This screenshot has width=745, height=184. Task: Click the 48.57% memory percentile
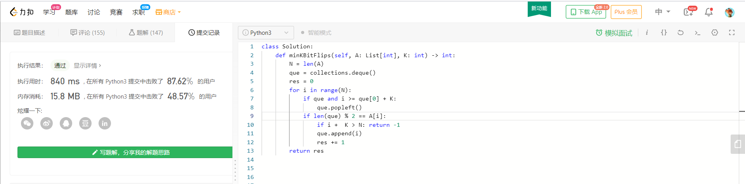tap(181, 96)
